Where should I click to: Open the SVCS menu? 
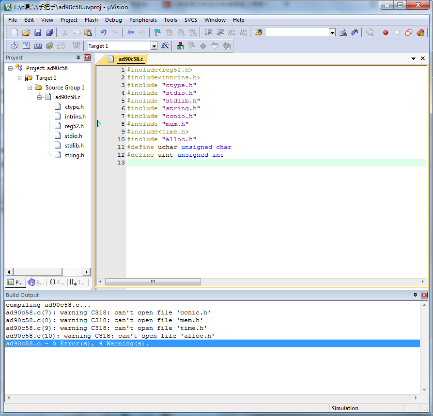click(x=190, y=20)
